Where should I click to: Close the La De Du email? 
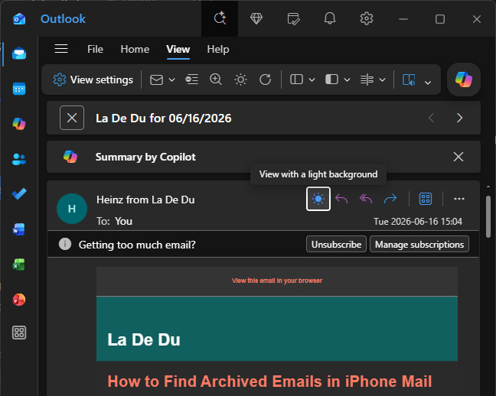(72, 118)
